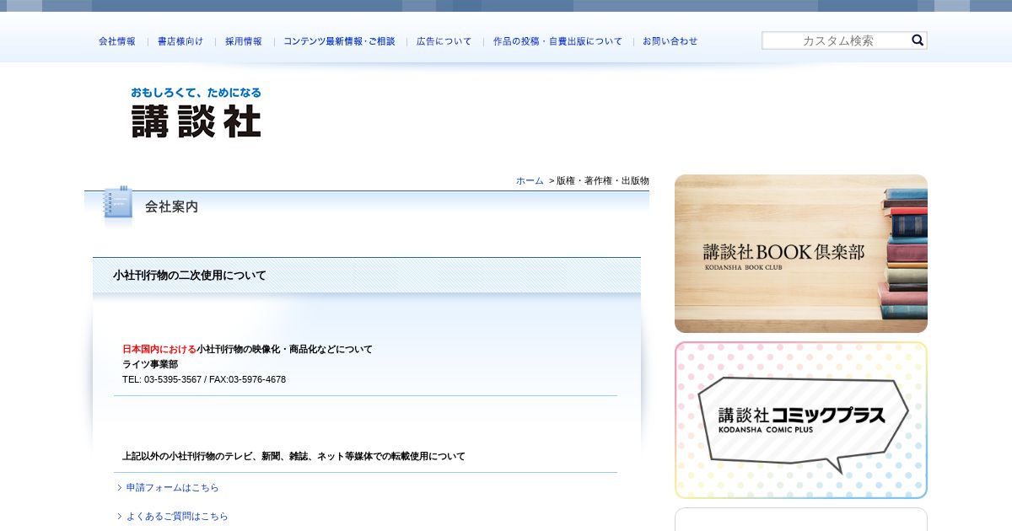Click the red 日本国内における text
The height and width of the screenshot is (531, 1012).
coord(159,349)
